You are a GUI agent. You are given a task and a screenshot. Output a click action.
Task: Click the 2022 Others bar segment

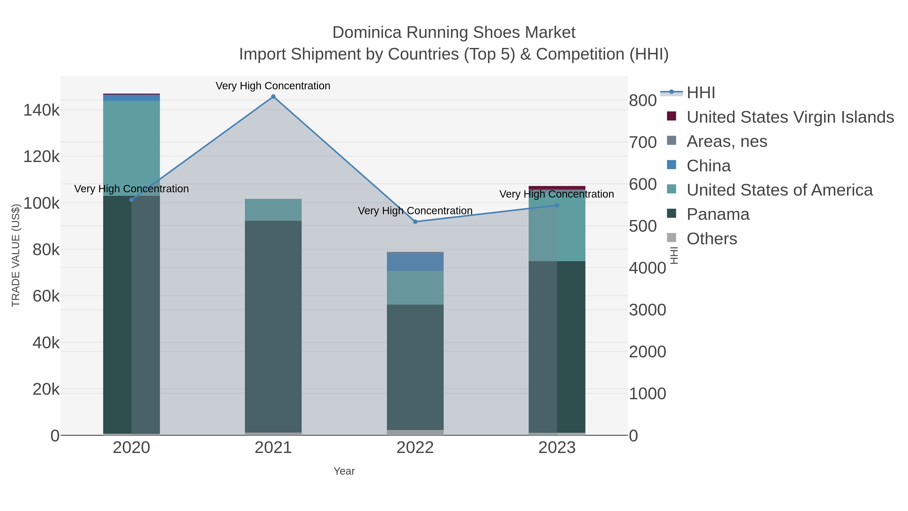coord(415,433)
